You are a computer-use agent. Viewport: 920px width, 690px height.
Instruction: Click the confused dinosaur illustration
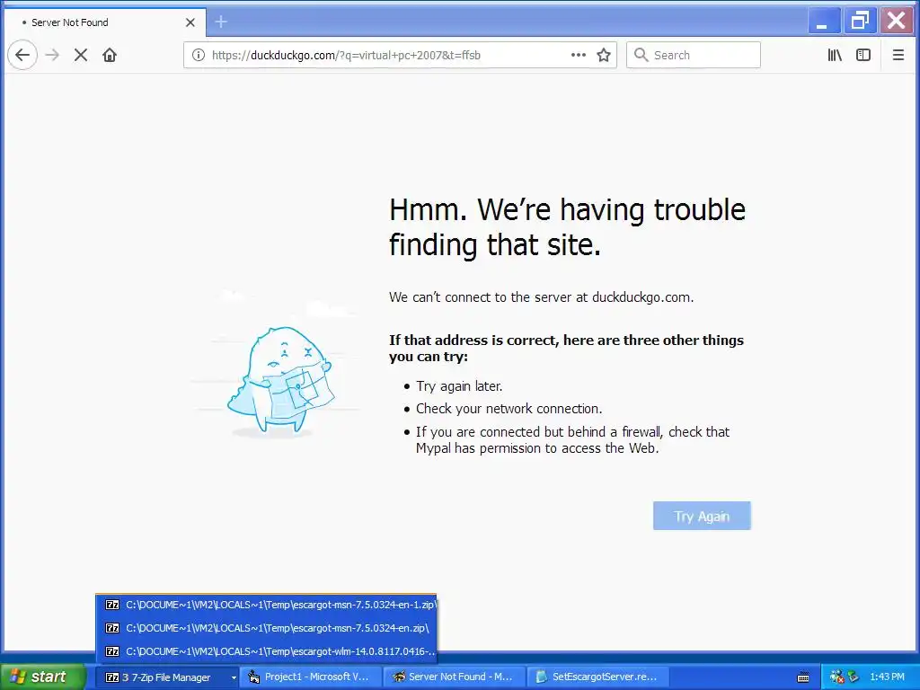280,379
